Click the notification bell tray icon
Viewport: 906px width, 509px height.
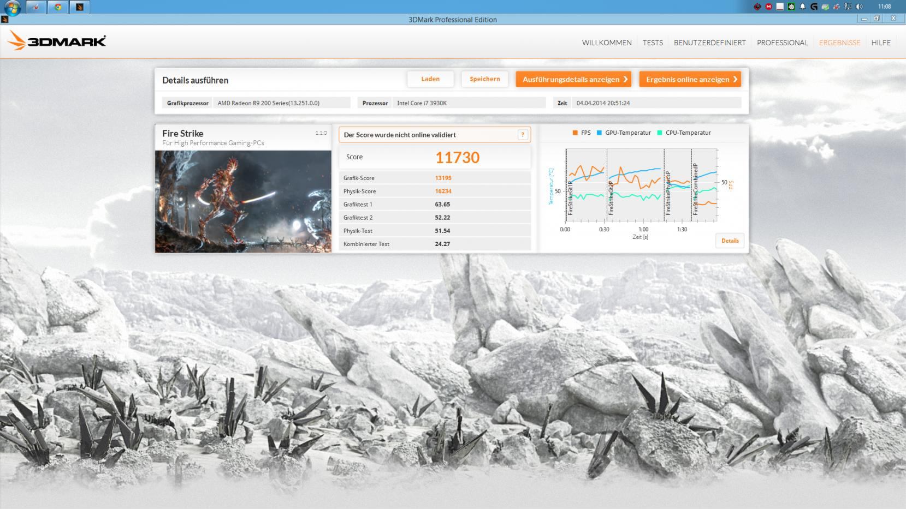[x=802, y=7]
